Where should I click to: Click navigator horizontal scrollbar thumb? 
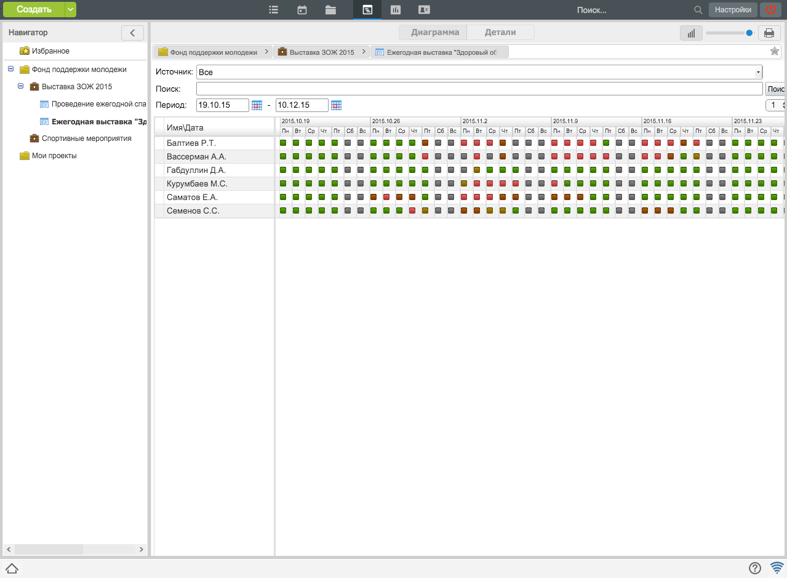click(x=49, y=549)
